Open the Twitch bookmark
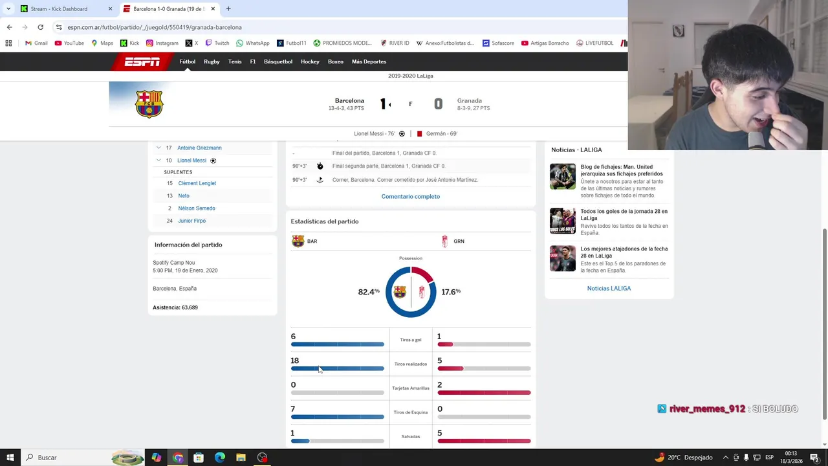Viewport: 828px width, 466px height. point(217,43)
